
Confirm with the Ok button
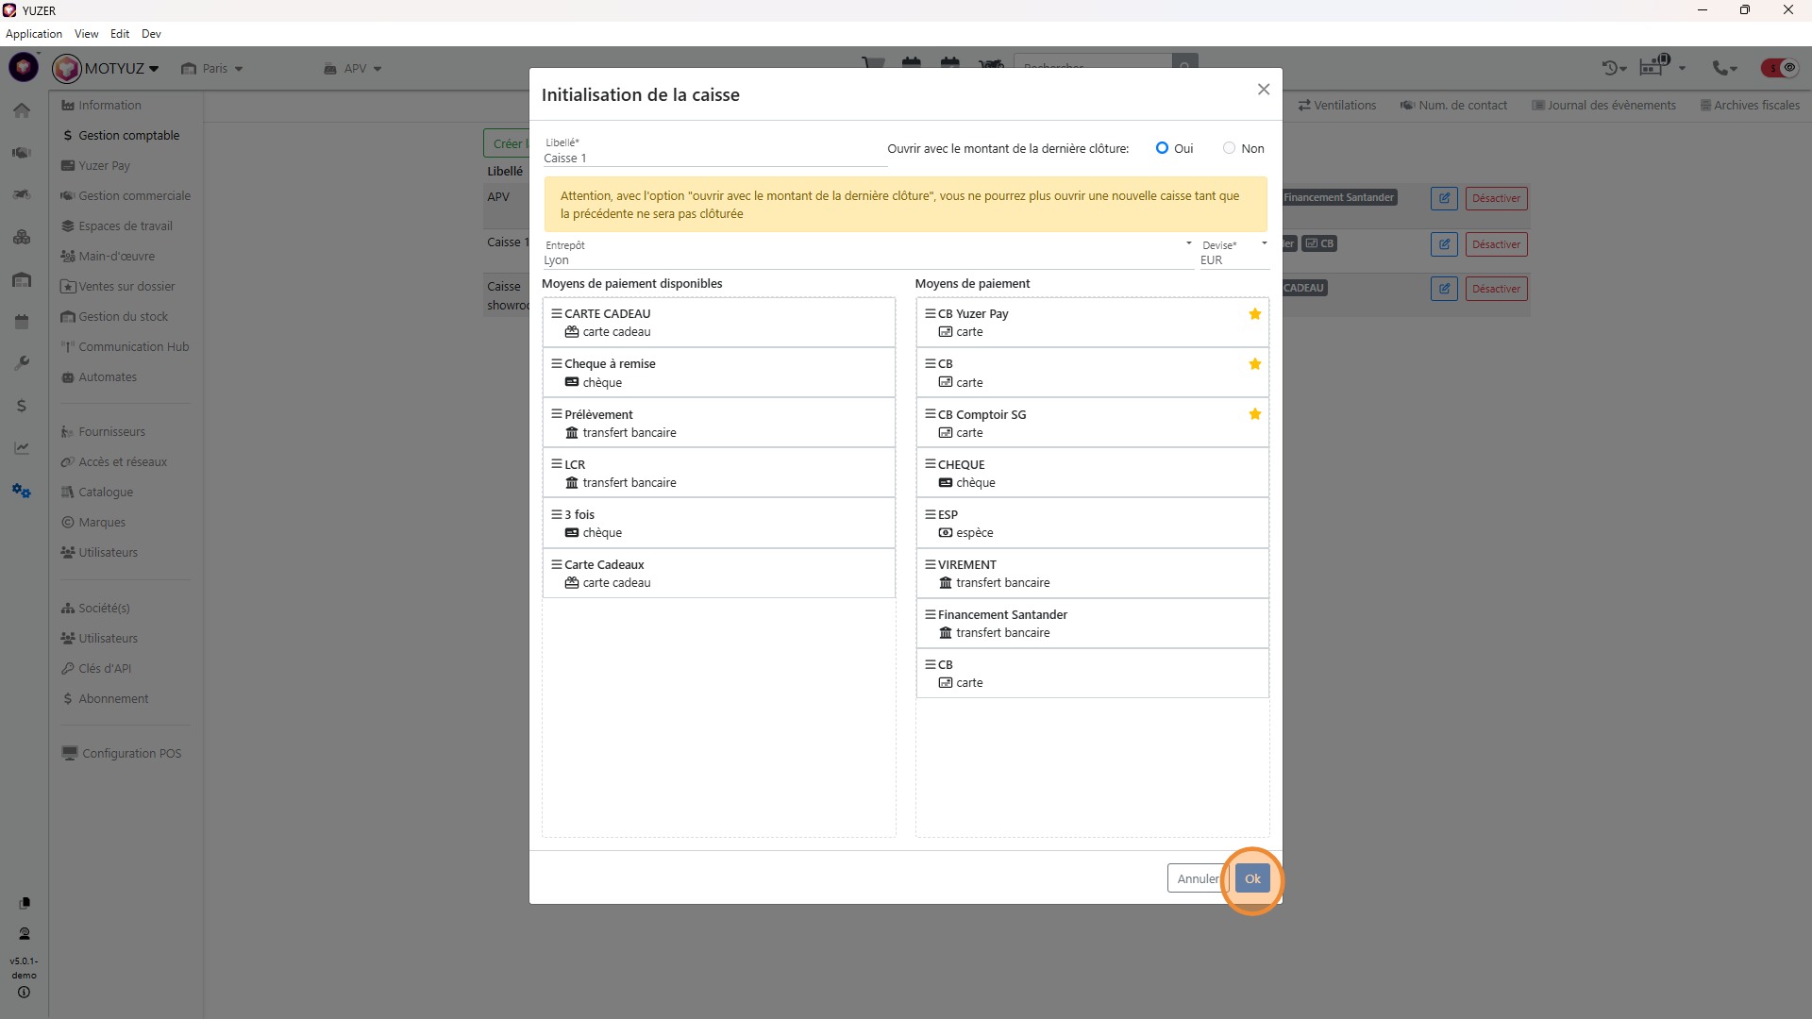pos(1251,878)
